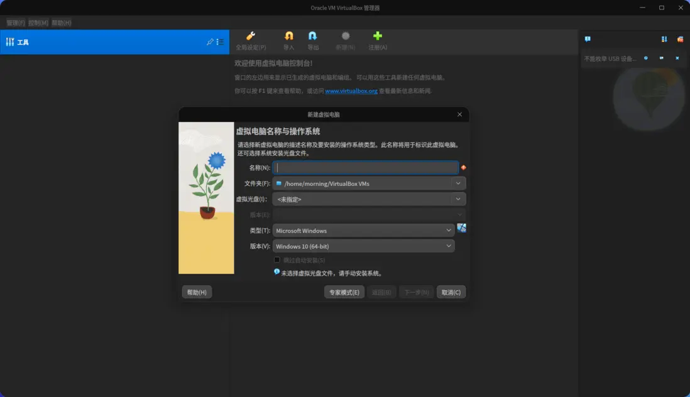Open 全局设定 preferences via wrench toolbar icon
Viewport: 690px width, 397px height.
[251, 38]
